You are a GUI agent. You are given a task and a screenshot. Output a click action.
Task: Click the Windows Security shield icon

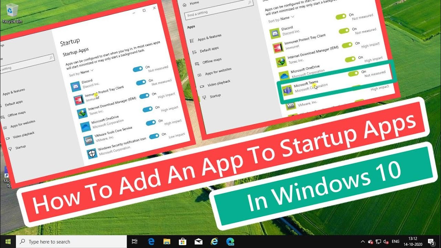pos(92,153)
